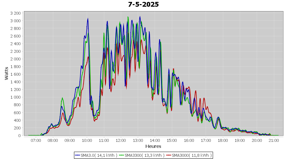Click the 3 000 watts axis value
The image size is (287, 159).
pyautogui.click(x=16, y=21)
